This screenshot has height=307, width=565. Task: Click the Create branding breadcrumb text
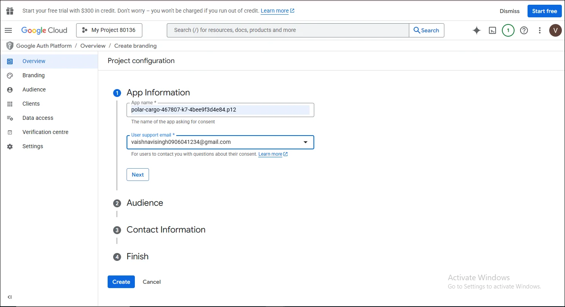click(135, 46)
